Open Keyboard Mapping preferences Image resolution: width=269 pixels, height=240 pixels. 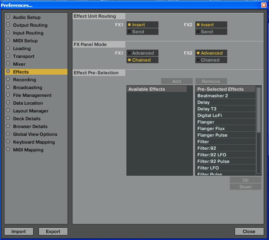point(34,142)
